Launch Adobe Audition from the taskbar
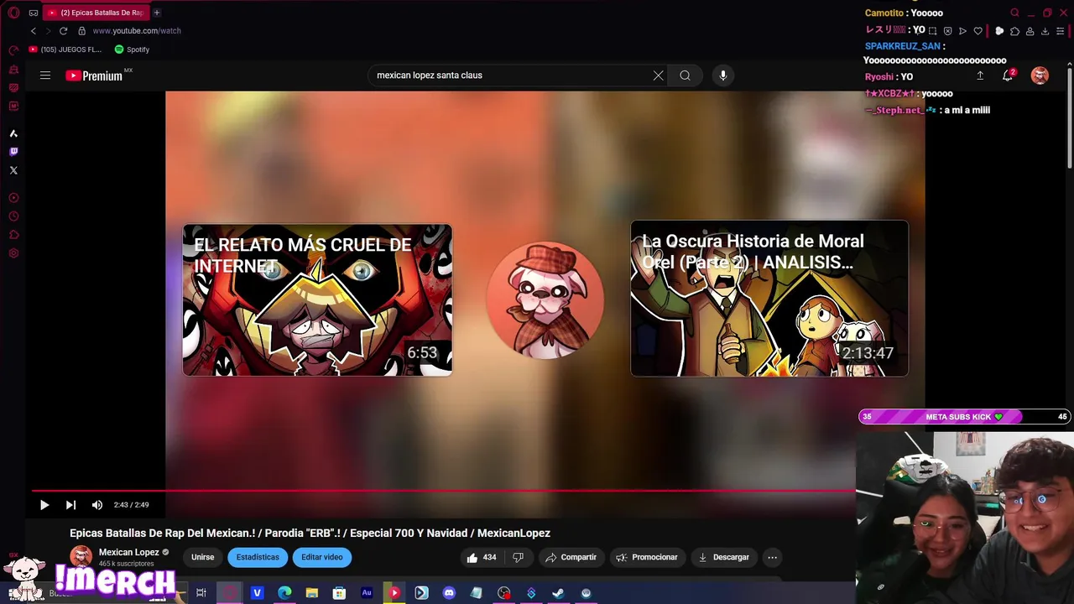 pos(367,593)
